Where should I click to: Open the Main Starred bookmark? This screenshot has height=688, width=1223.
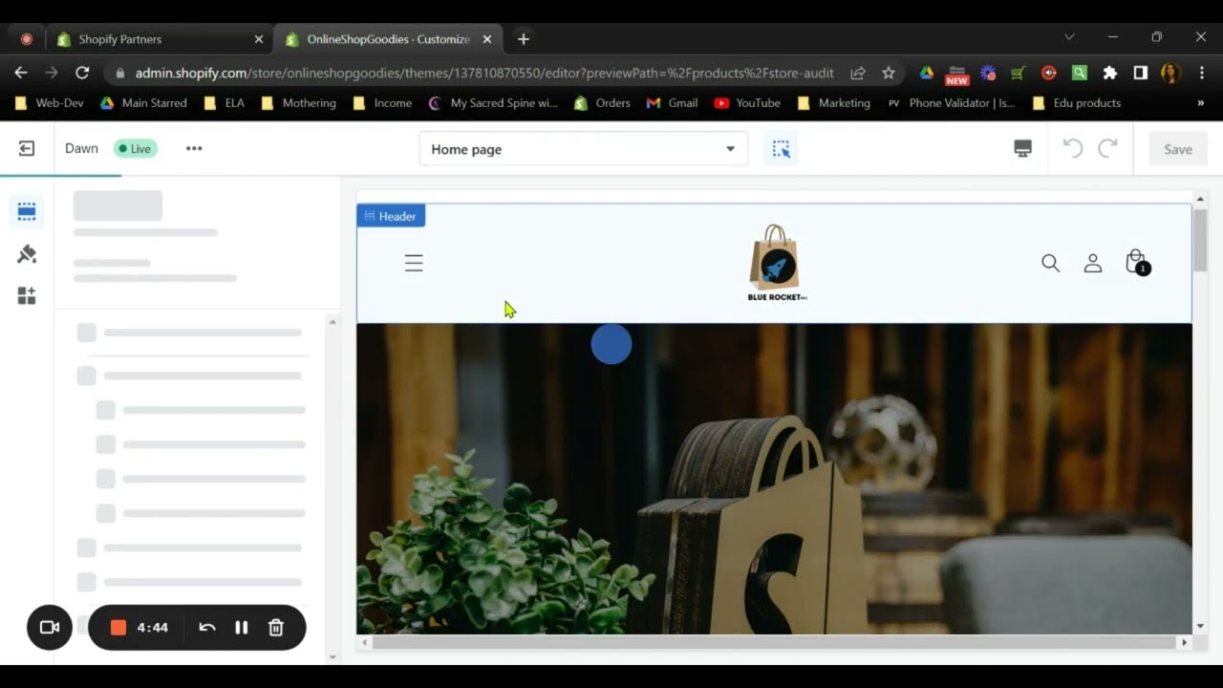[143, 103]
